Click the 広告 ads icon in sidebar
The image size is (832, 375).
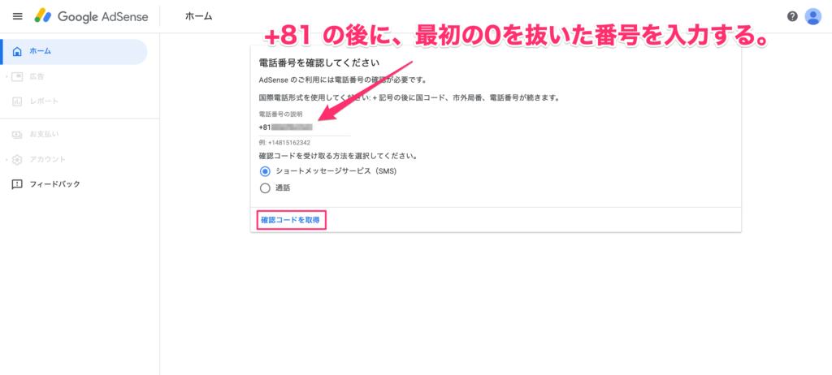tap(17, 76)
